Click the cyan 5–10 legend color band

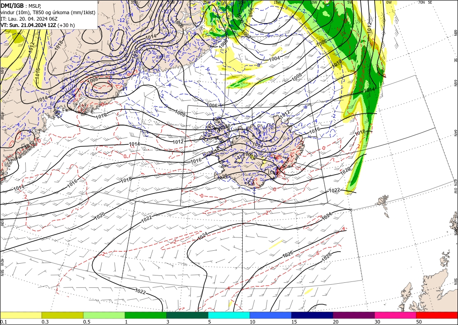point(229,315)
